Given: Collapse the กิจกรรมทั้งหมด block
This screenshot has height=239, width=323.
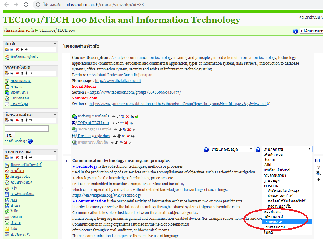Looking at the screenshot, I should (55, 67).
